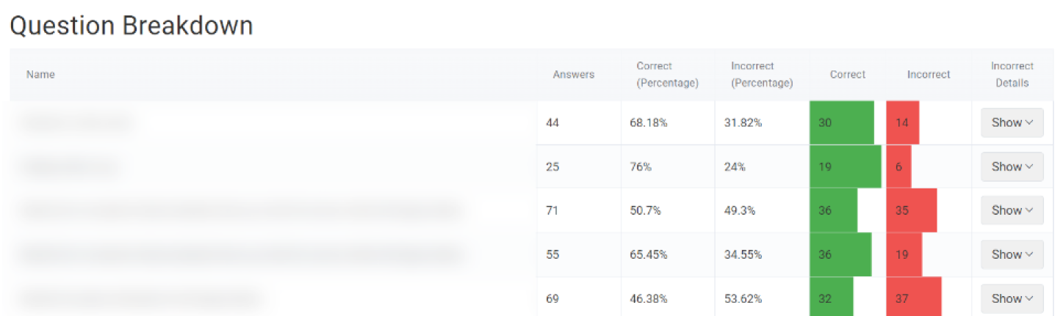Click Incorrect (Percentage) column header

762,74
